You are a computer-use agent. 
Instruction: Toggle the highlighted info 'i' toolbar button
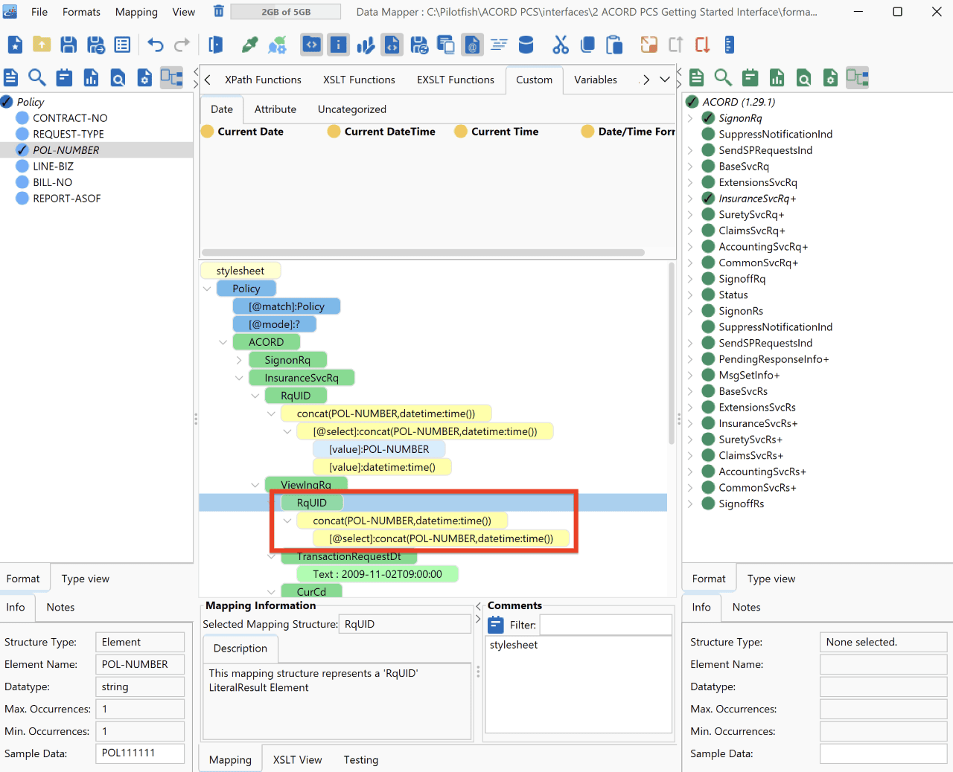click(338, 45)
